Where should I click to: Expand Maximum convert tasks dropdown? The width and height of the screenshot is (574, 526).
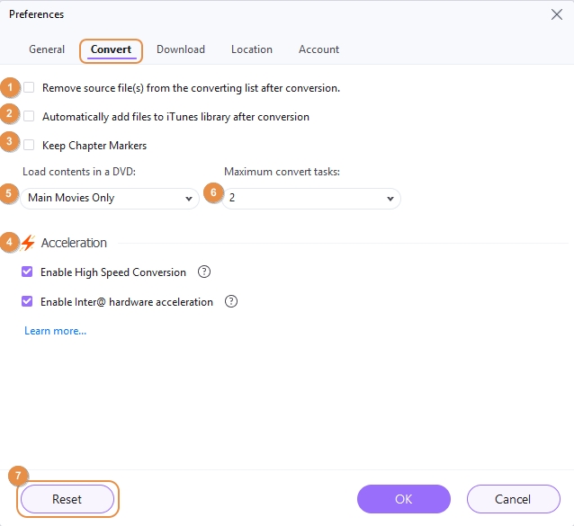[x=311, y=198]
